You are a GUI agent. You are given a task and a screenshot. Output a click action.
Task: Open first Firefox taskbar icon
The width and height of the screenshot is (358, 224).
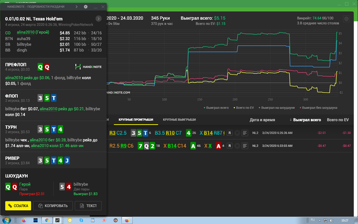(24, 220)
